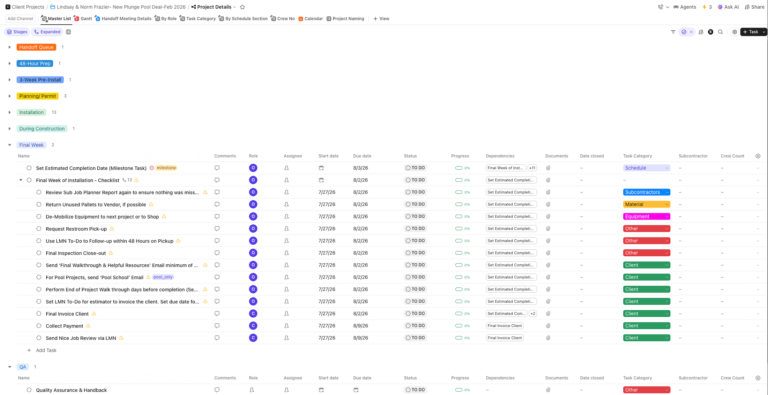Toggle status circle for Return Unused Pallets
Image resolution: width=768 pixels, height=395 pixels.
click(39, 204)
